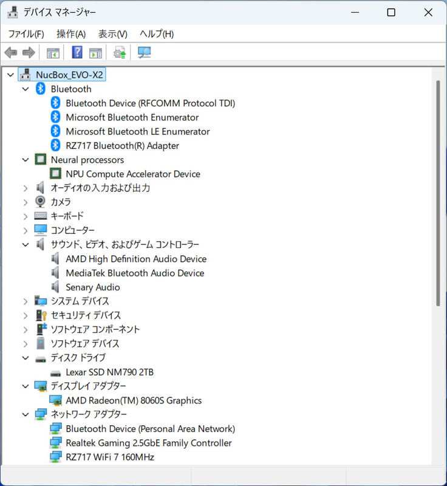Collapse the ディスク ドライブ category
This screenshot has width=447, height=486.
click(26, 358)
